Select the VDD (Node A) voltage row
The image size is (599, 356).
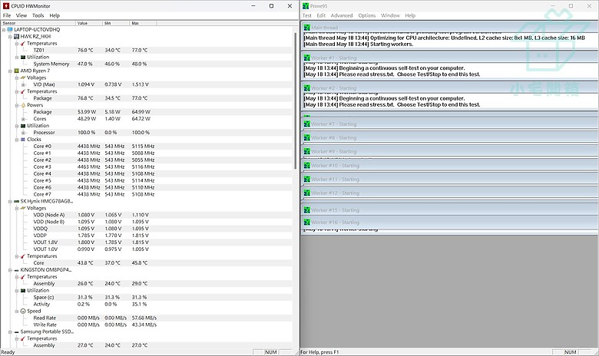(147, 215)
